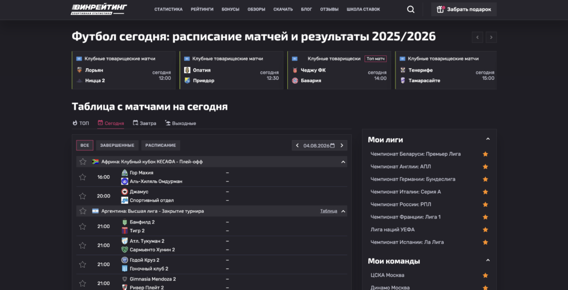
Task: Go to next date arrow
Action: point(342,145)
